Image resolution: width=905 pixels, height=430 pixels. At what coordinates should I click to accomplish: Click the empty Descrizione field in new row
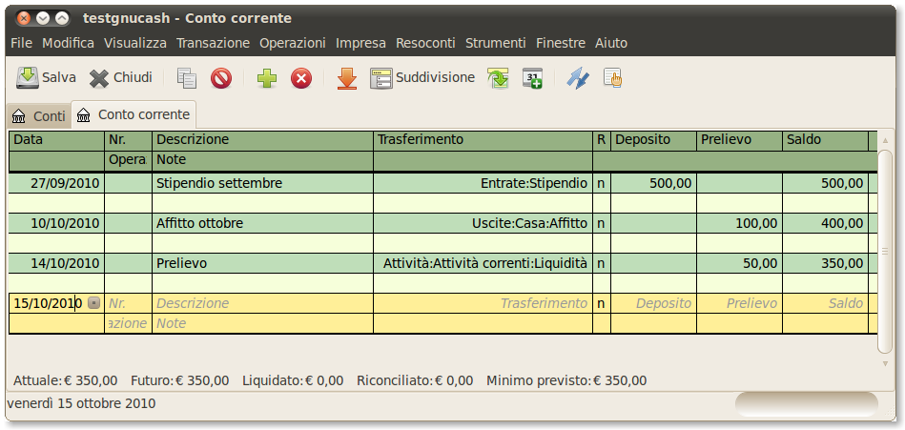262,303
